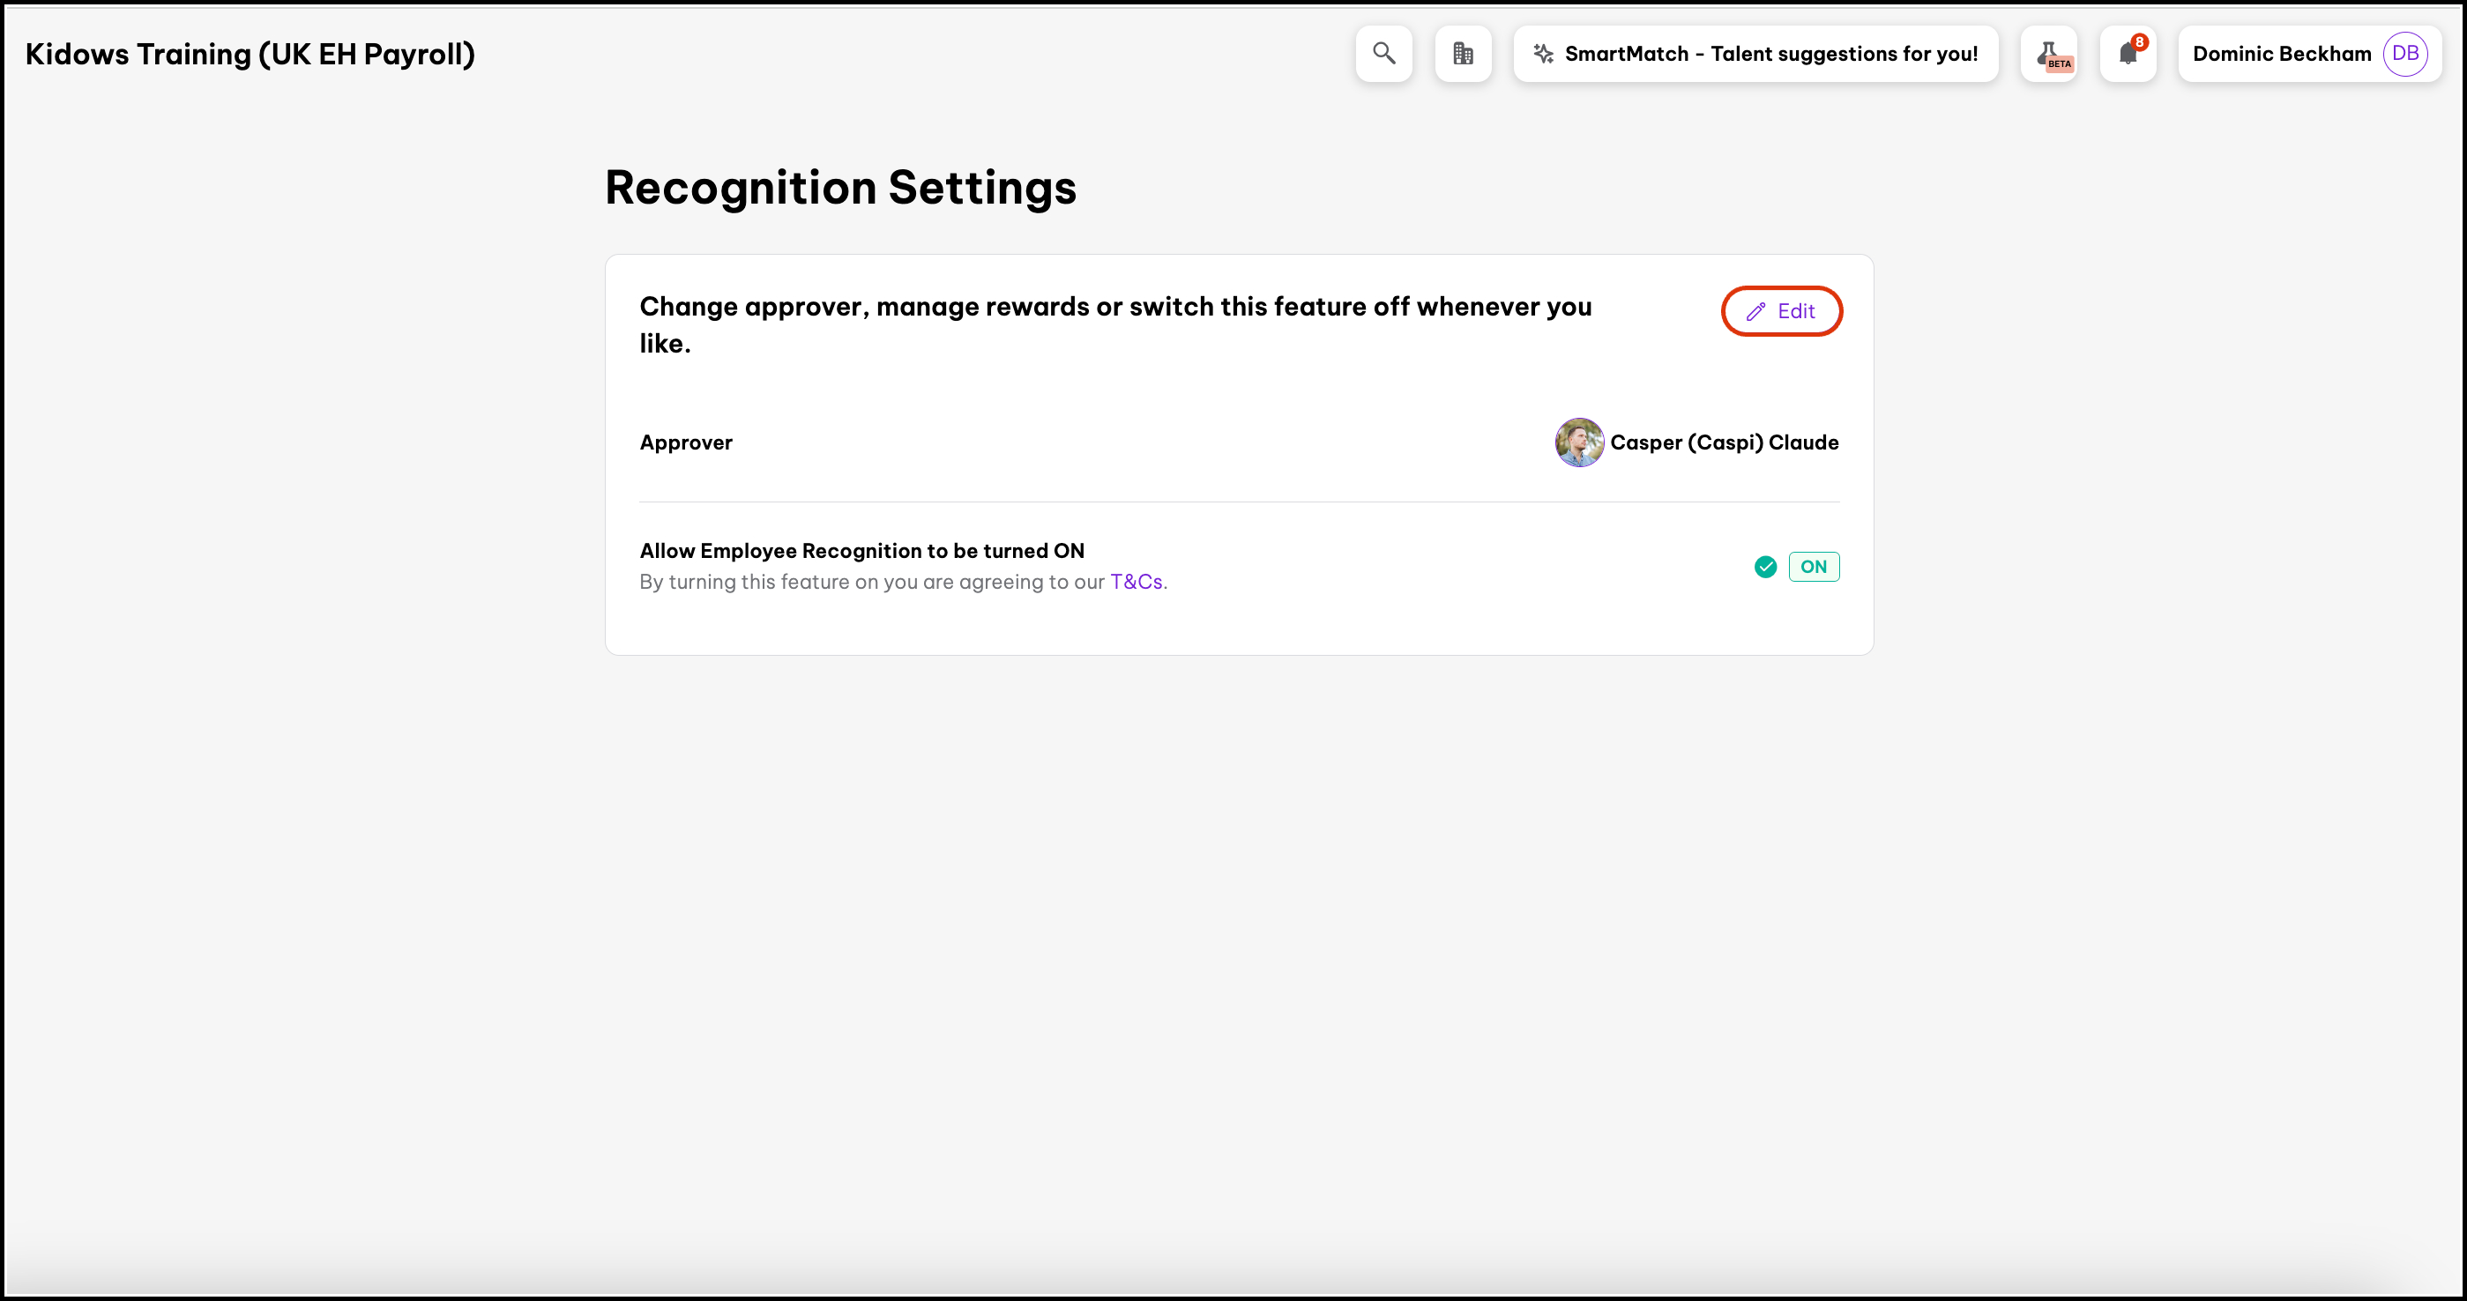Click the red notification count badge
The width and height of the screenshot is (2467, 1301).
click(x=2138, y=42)
